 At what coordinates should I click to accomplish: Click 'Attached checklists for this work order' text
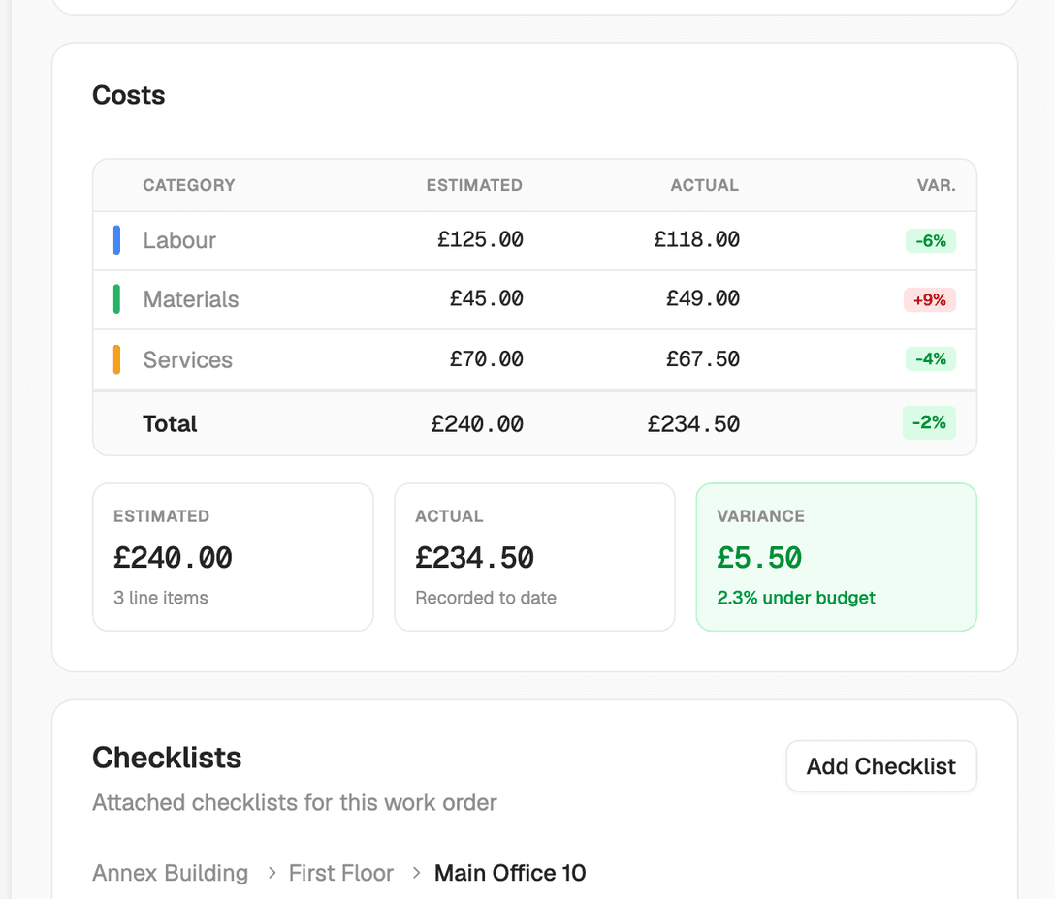[295, 802]
